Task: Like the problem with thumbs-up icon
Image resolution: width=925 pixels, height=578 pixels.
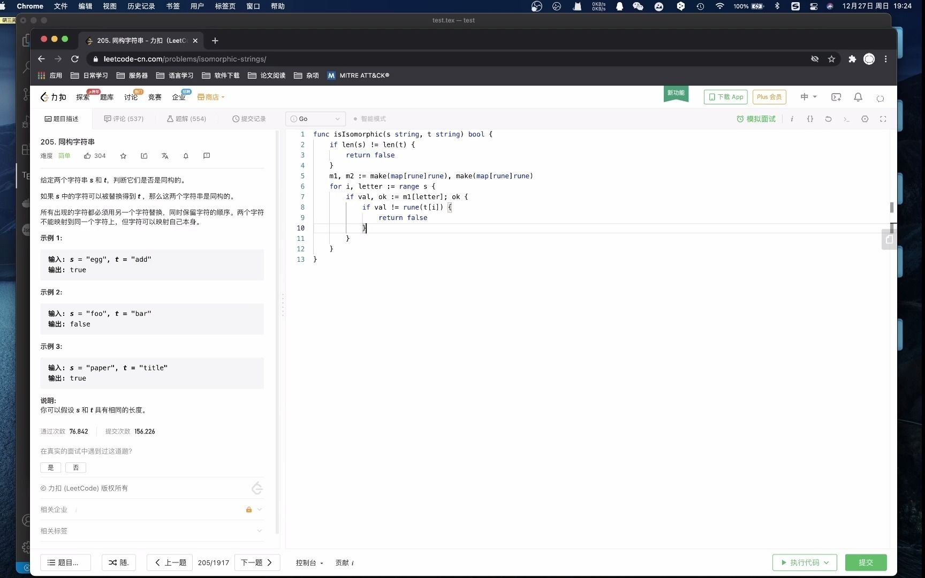Action: click(x=87, y=156)
